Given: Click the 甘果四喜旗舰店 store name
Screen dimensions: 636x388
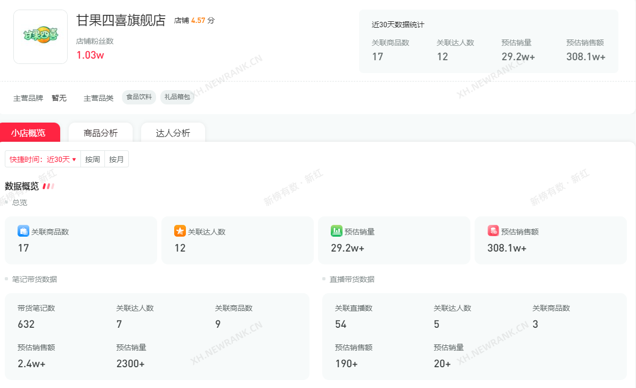Looking at the screenshot, I should point(121,21).
